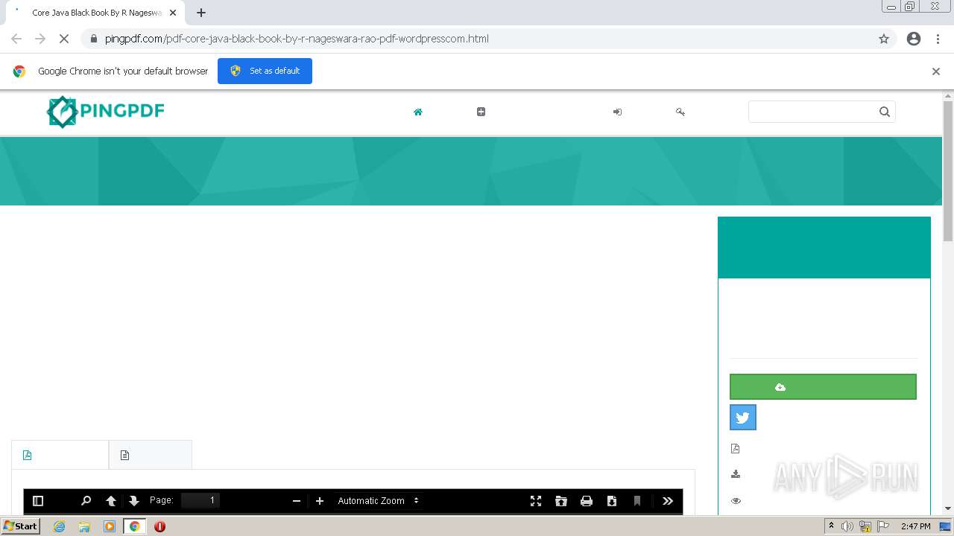Open a new browser tab

point(201,13)
